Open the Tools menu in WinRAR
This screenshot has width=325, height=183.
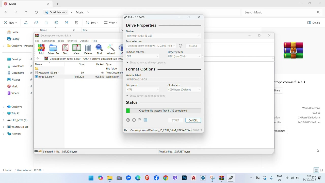click(61, 41)
